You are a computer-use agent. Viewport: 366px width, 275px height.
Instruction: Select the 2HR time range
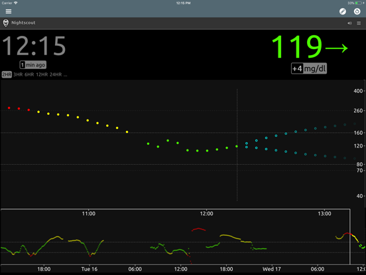pyautogui.click(x=7, y=74)
